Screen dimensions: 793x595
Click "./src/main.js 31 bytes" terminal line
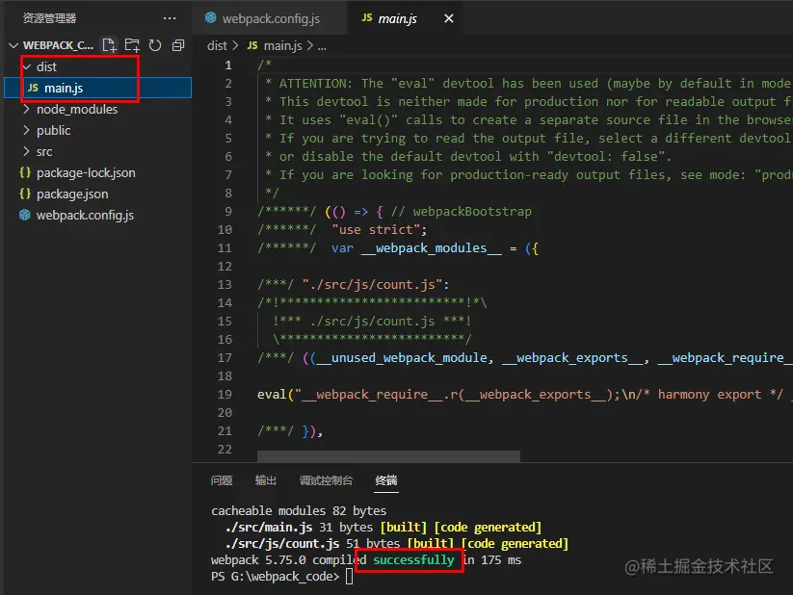299,528
